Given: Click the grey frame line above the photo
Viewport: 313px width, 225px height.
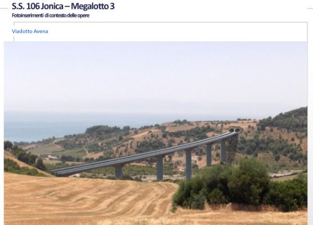Looking at the screenshot, I should point(161,22).
